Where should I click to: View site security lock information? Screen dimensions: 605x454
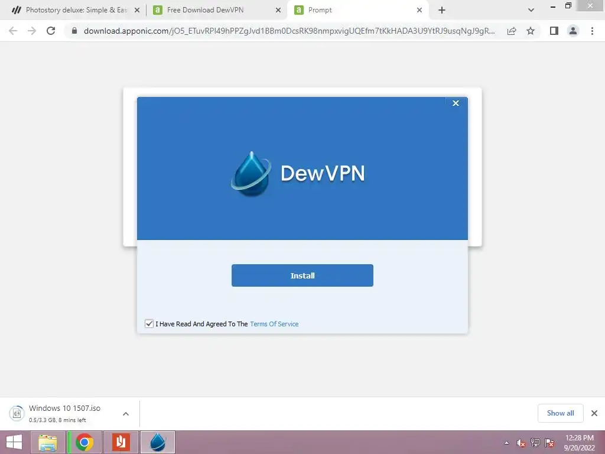point(74,31)
